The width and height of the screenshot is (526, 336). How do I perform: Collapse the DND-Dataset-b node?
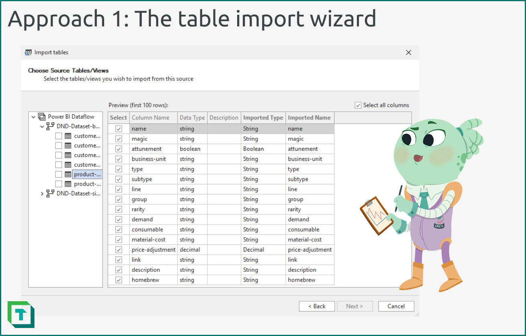(x=42, y=126)
